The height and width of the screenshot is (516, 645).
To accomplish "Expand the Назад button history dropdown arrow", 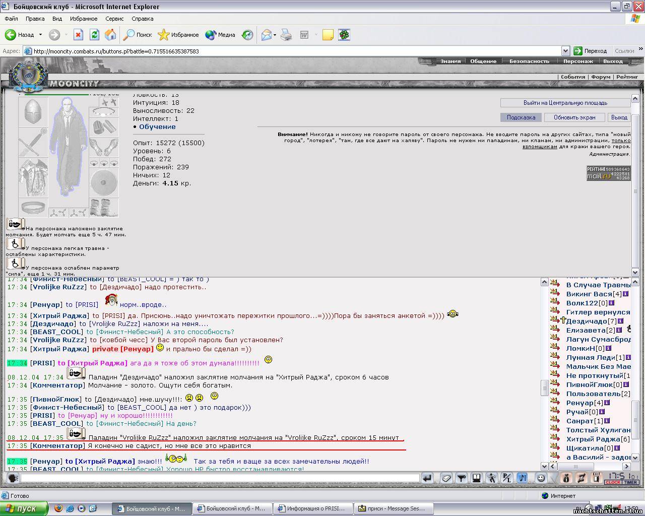I will (40, 35).
